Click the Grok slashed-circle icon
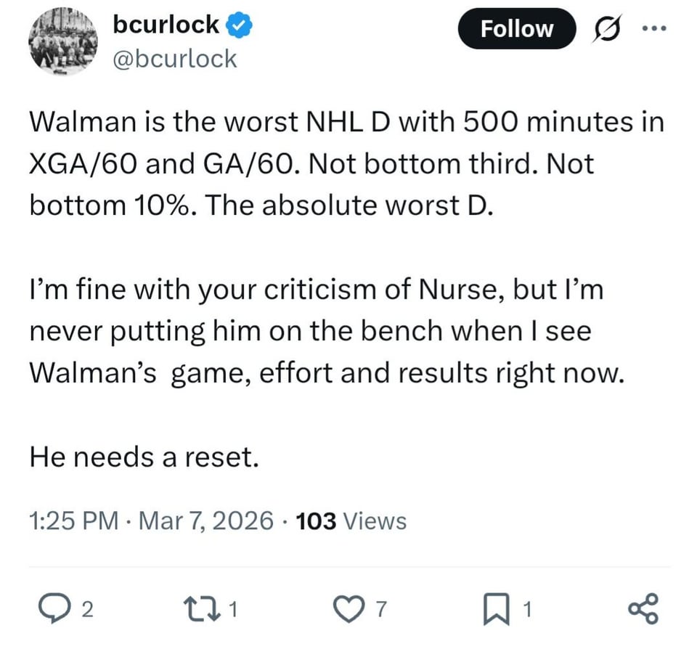 [x=602, y=29]
